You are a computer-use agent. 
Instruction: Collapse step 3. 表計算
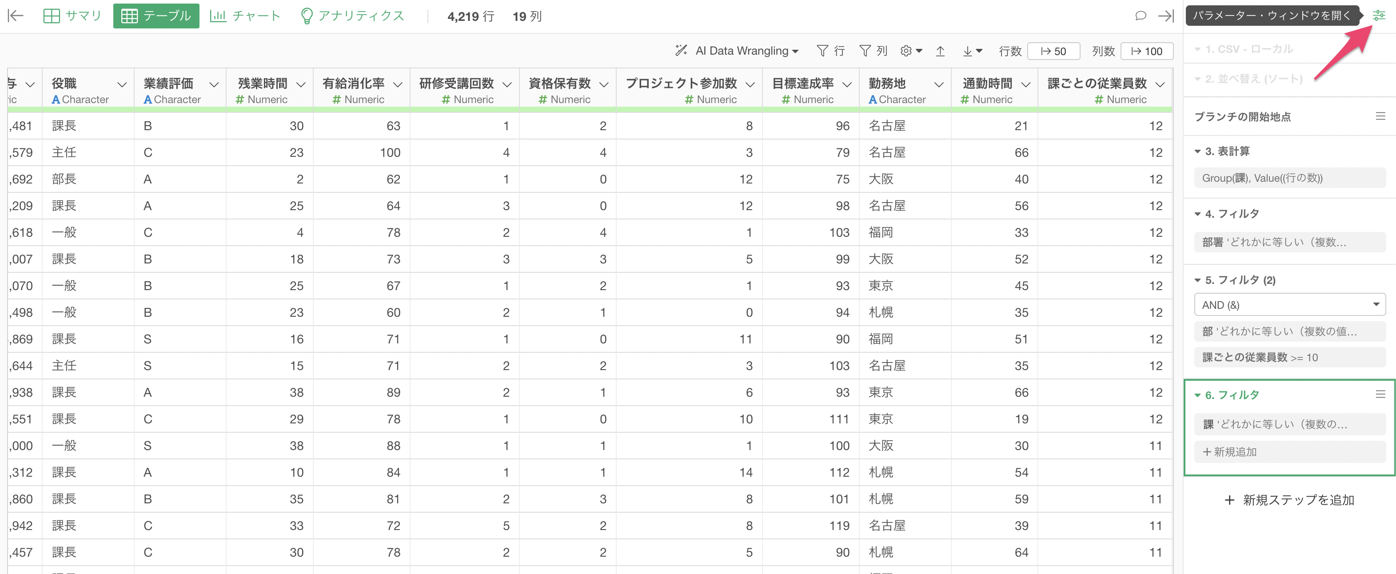click(1197, 152)
